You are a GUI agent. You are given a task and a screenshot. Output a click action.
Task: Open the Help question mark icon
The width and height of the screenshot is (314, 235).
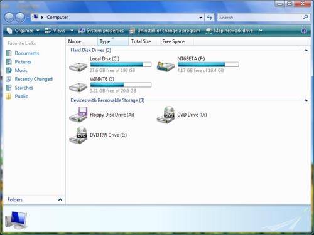point(304,31)
